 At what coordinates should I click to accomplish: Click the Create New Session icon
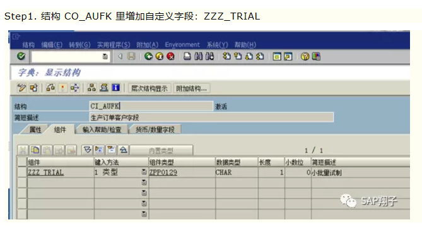[x=277, y=57]
